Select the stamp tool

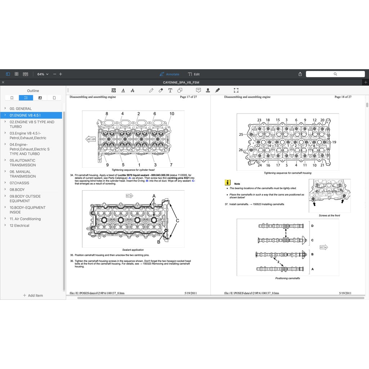click(x=208, y=90)
